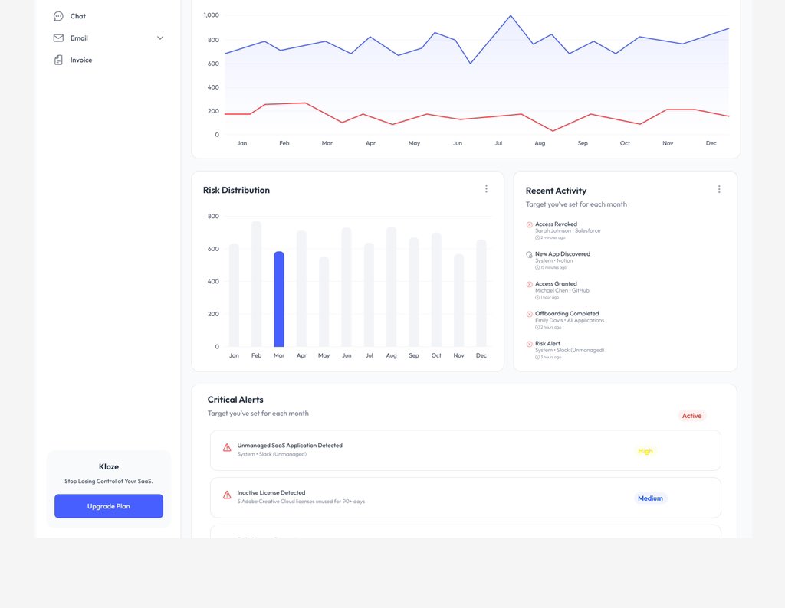Open Unmanaged SaaS Application Detected alert
The height and width of the screenshot is (608, 785).
pyautogui.click(x=465, y=450)
